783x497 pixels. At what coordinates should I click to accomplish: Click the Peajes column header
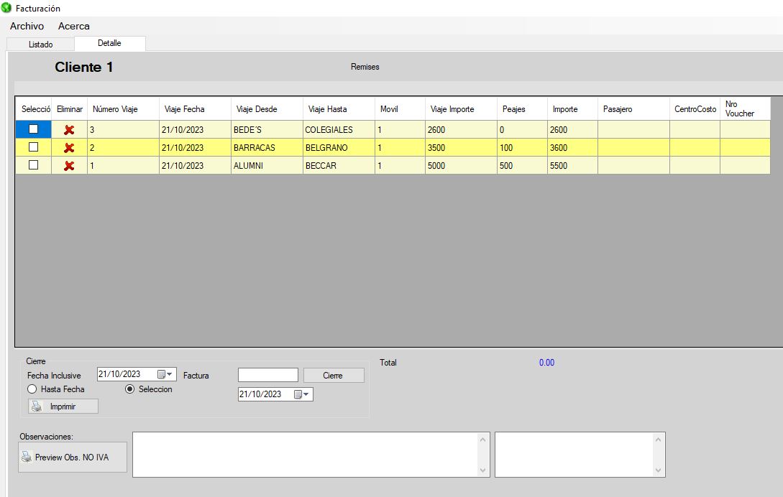(522, 108)
